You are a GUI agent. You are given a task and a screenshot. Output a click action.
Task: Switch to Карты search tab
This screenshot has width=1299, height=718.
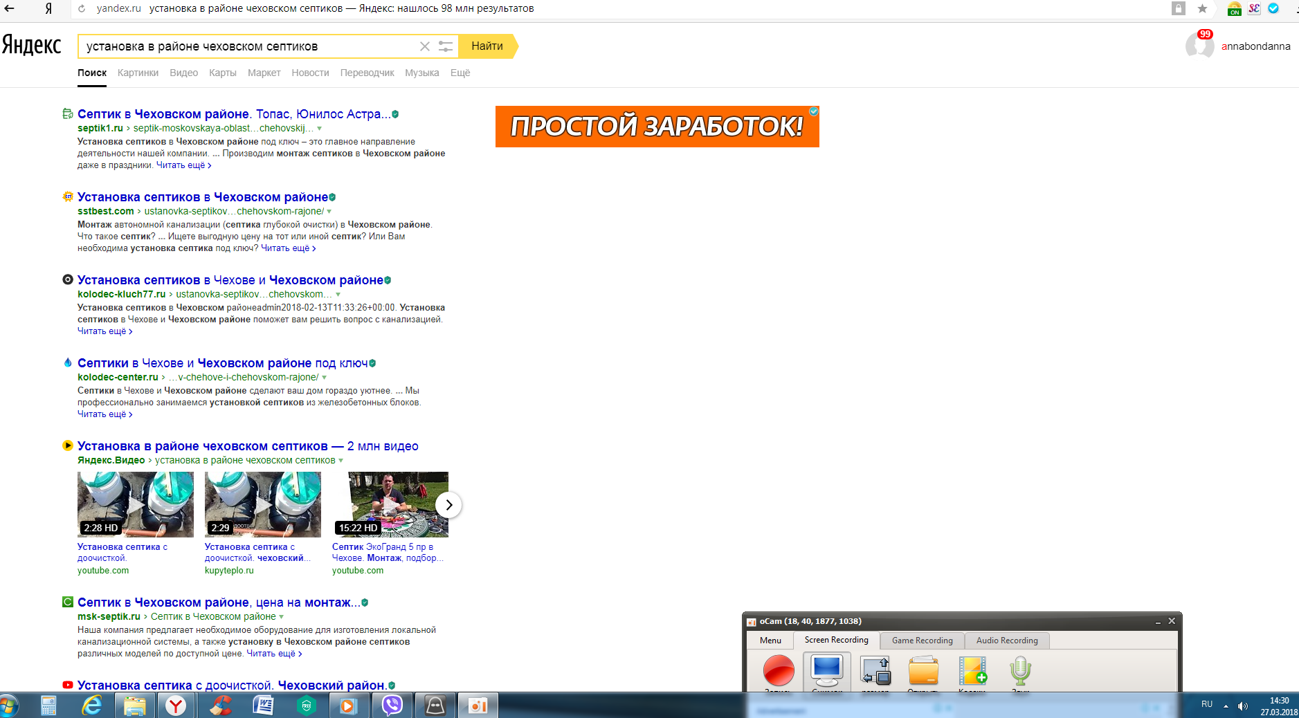(223, 73)
